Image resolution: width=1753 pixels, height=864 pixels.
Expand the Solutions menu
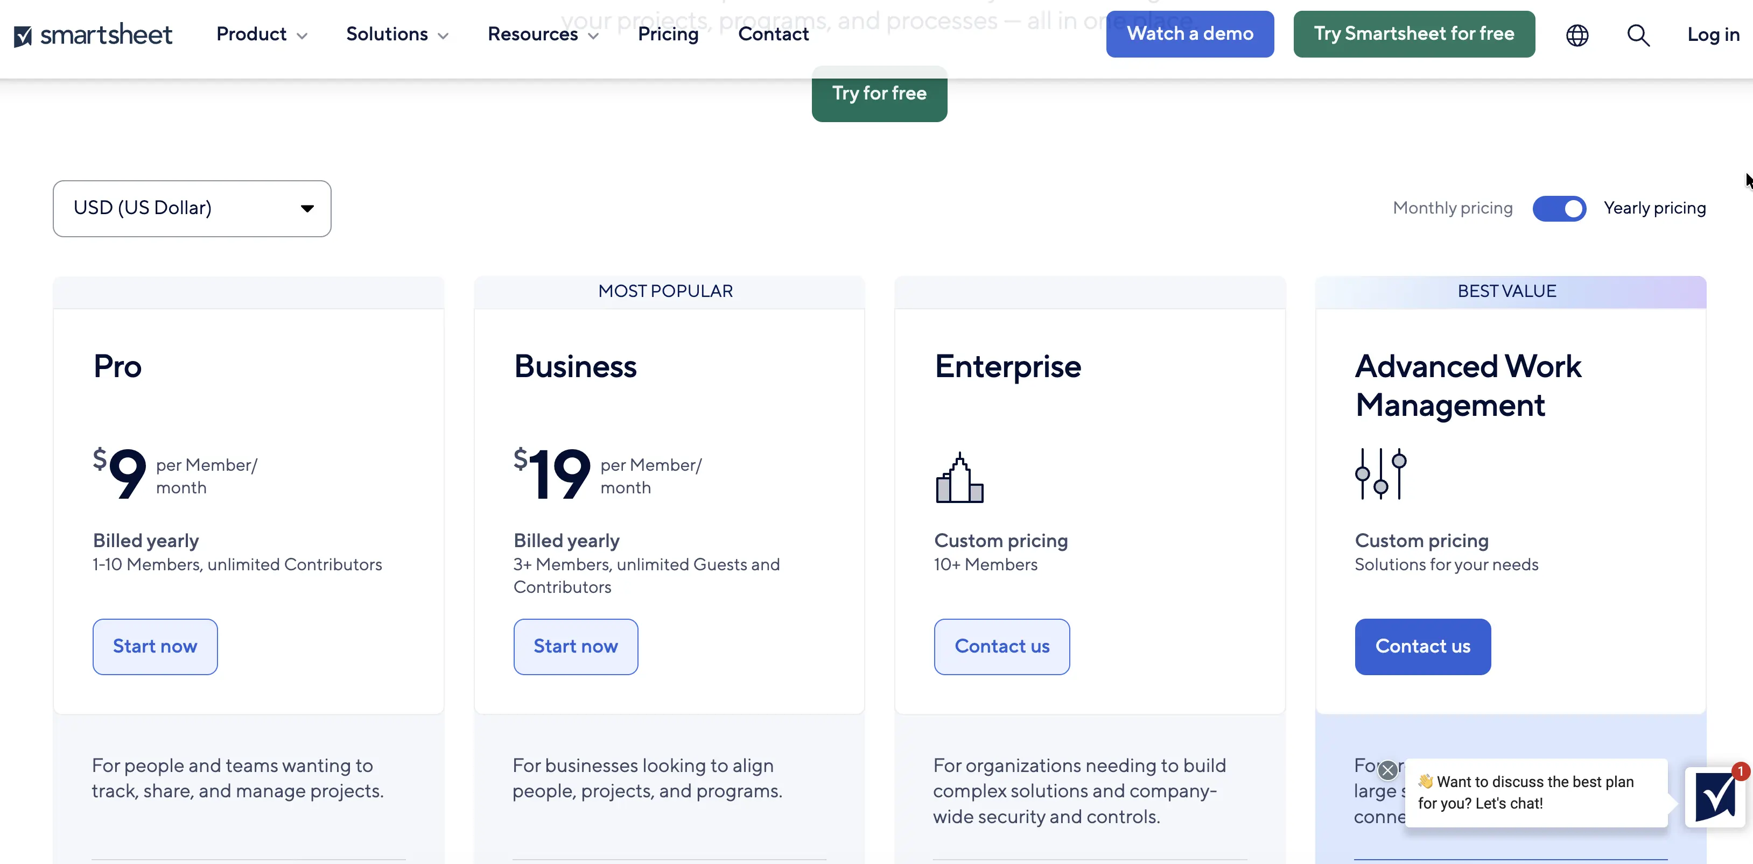pyautogui.click(x=397, y=34)
